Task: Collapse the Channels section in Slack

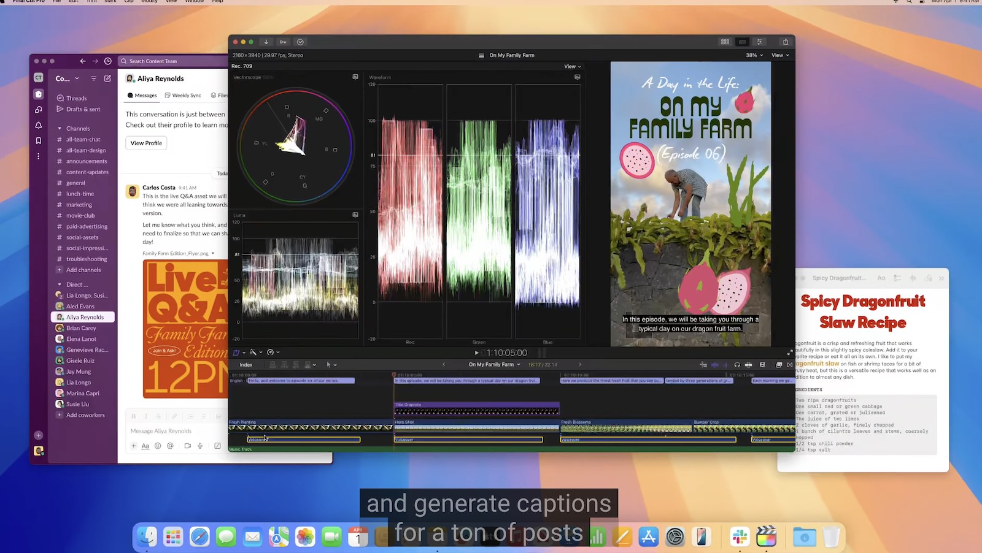Action: point(60,129)
